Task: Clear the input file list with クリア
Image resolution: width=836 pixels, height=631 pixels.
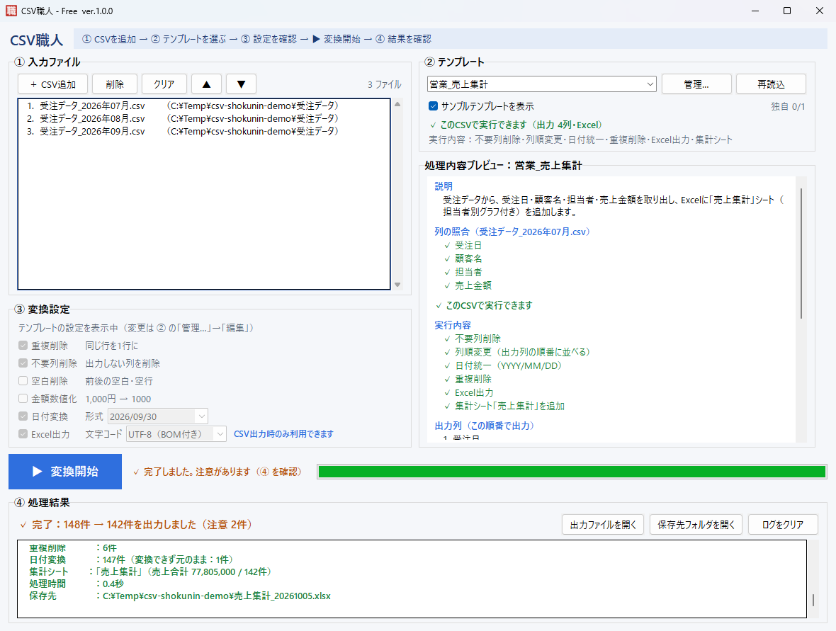Action: coord(164,84)
